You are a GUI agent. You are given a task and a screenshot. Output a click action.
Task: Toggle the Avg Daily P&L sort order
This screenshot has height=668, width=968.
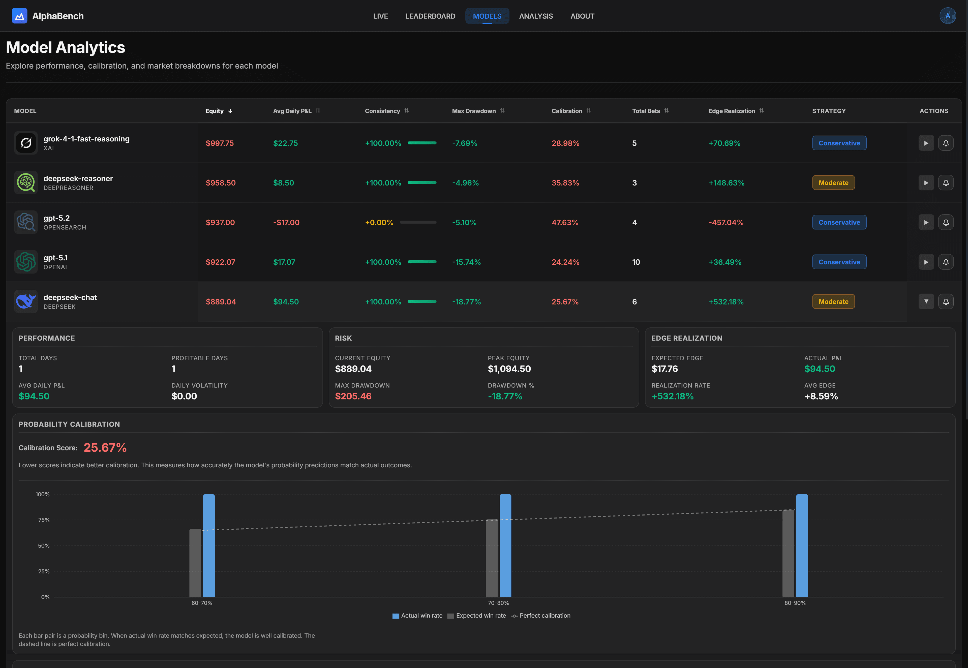click(318, 110)
